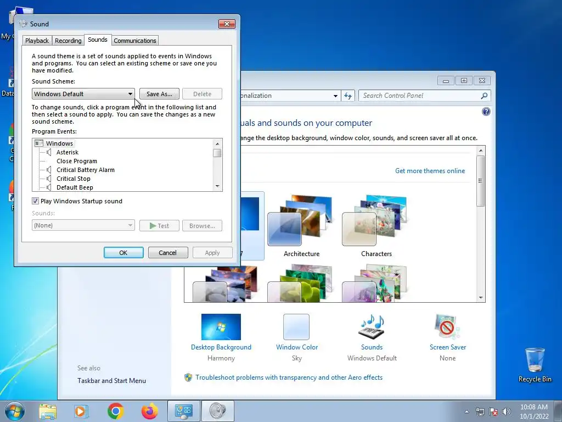Viewport: 562px width, 422px height.
Task: Click the taskbar clock showing 10:08 AM
Action: coord(534,412)
